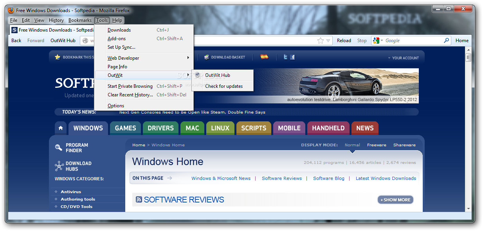Viewport: 483px width, 231px height.
Task: Open the Bookmarks menu
Action: click(x=80, y=20)
